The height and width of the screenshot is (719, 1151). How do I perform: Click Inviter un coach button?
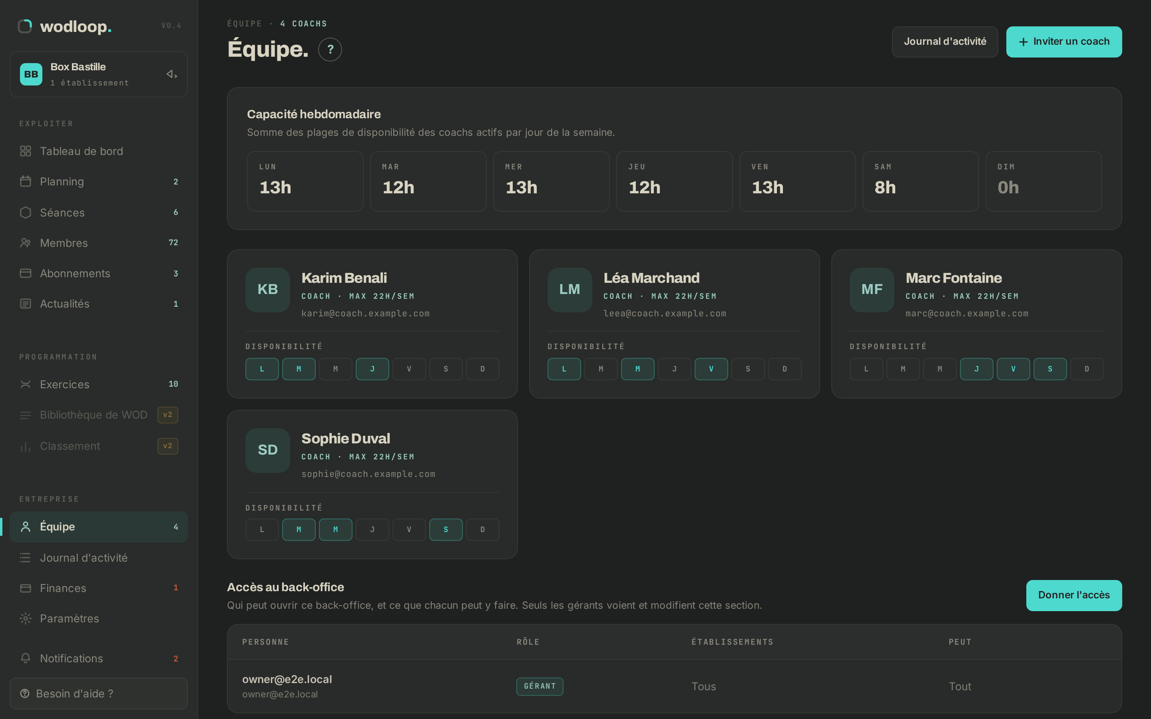1064,42
